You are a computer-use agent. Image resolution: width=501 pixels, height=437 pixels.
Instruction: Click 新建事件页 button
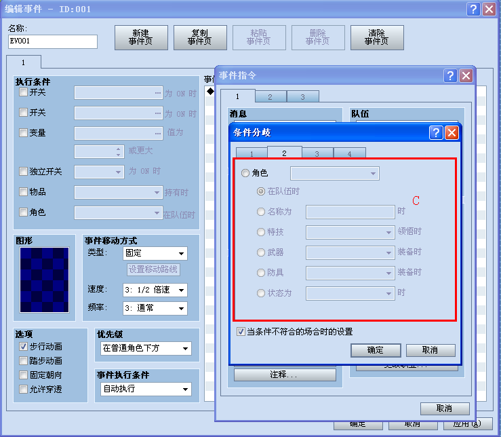click(x=141, y=37)
